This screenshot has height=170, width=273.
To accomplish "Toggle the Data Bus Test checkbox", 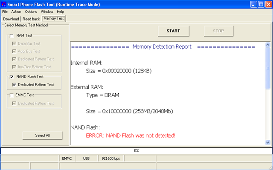I will [x=14, y=43].
